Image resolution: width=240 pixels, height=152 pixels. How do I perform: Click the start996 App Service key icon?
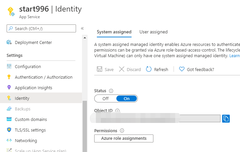pyautogui.click(x=11, y=11)
